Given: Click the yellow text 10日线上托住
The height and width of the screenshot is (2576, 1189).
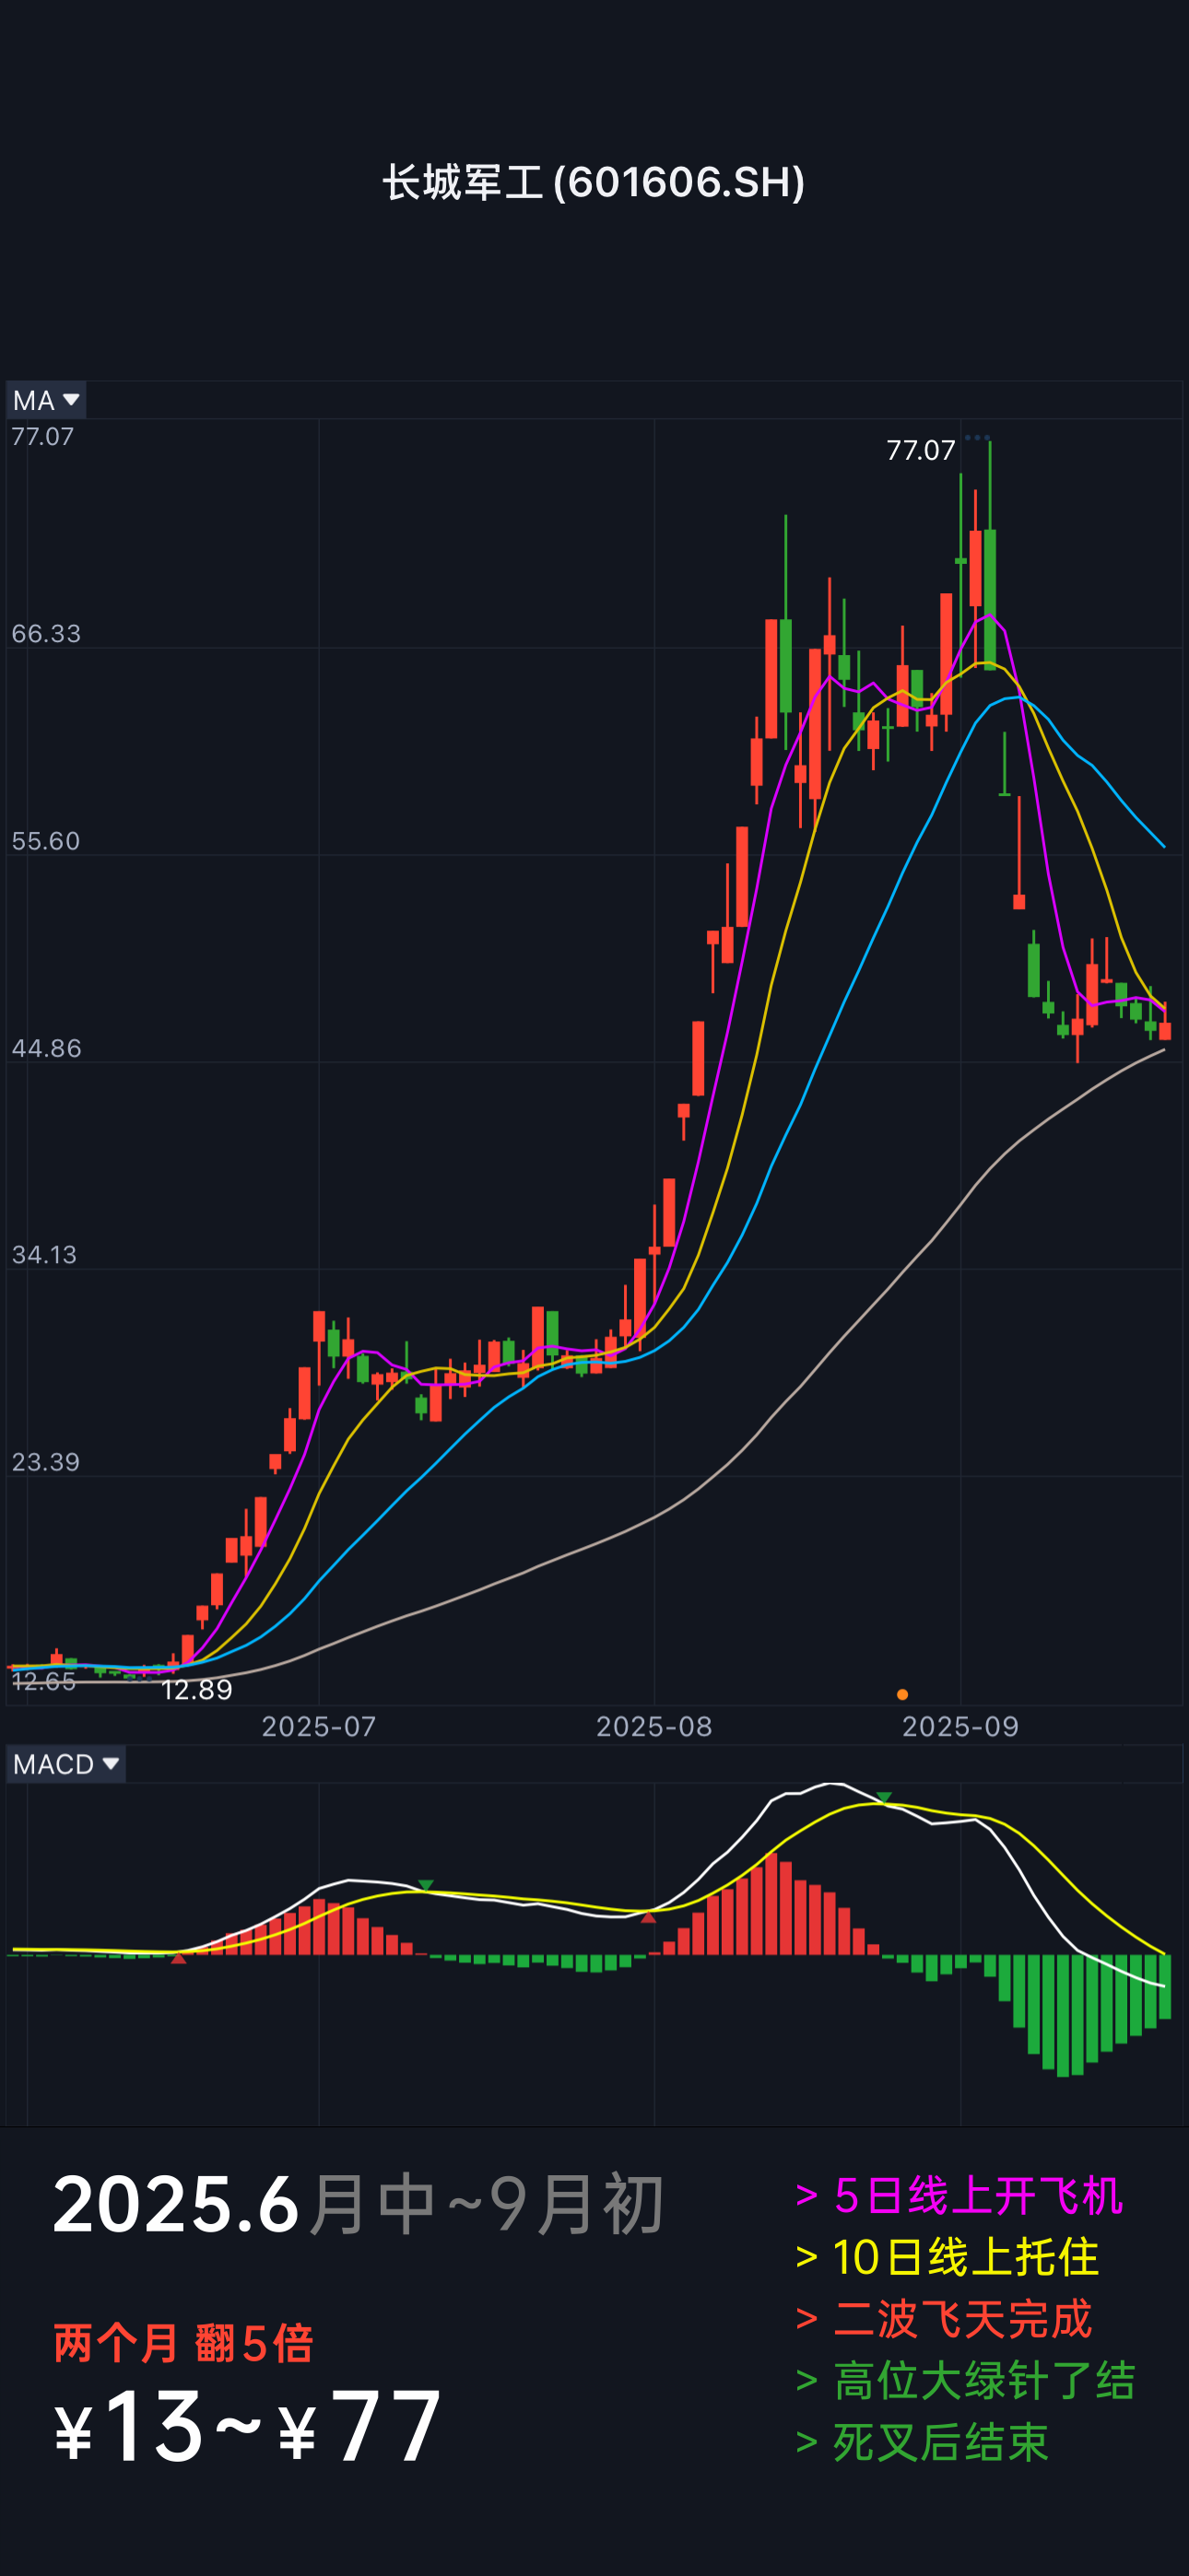Looking at the screenshot, I should [x=947, y=2258].
